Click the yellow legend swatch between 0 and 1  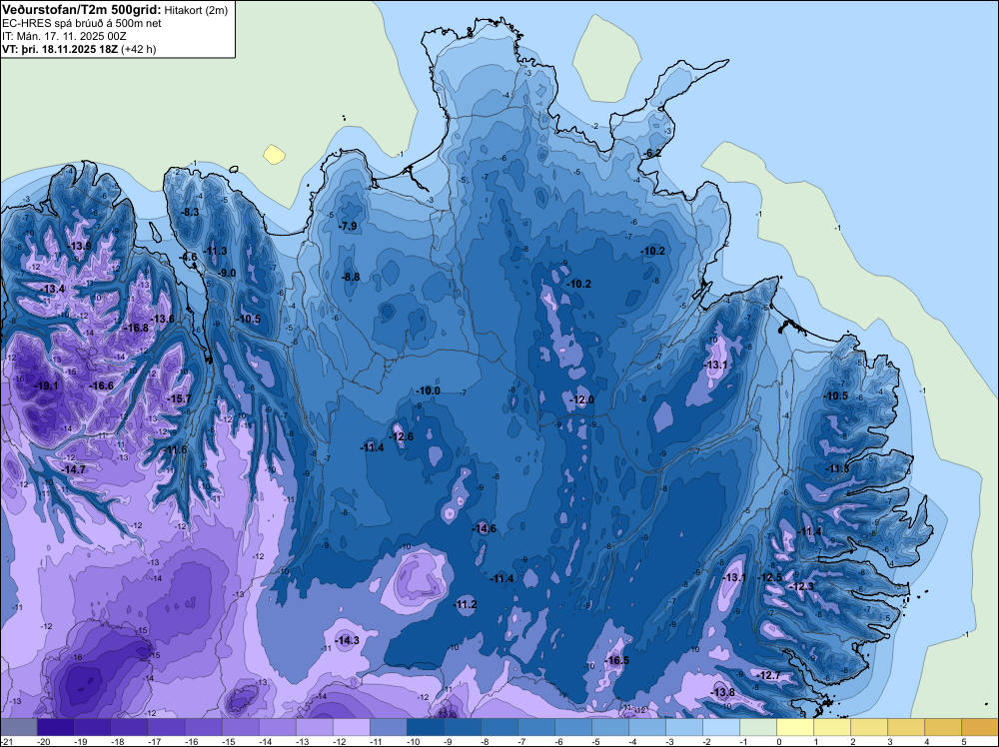click(x=795, y=727)
